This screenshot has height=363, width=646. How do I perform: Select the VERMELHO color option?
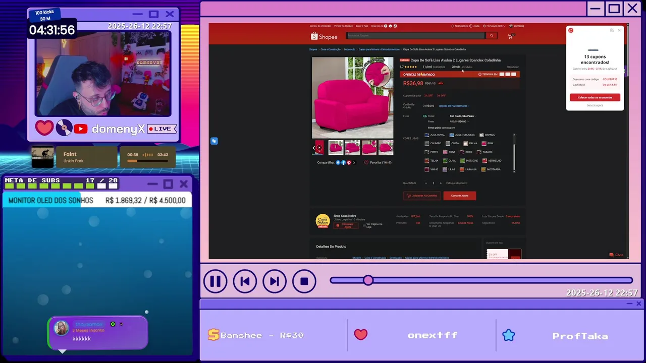(x=492, y=160)
